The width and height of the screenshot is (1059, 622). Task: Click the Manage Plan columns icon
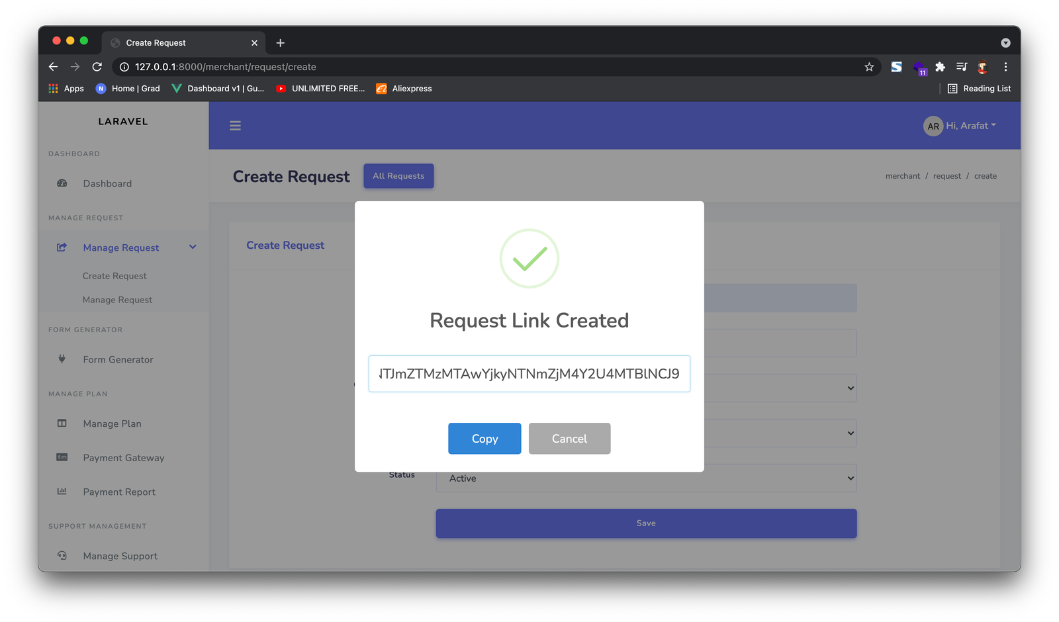pos(62,423)
